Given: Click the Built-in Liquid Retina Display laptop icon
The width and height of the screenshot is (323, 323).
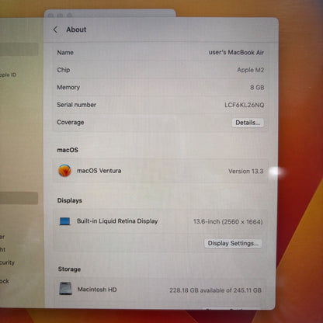Looking at the screenshot, I should pyautogui.click(x=64, y=221).
